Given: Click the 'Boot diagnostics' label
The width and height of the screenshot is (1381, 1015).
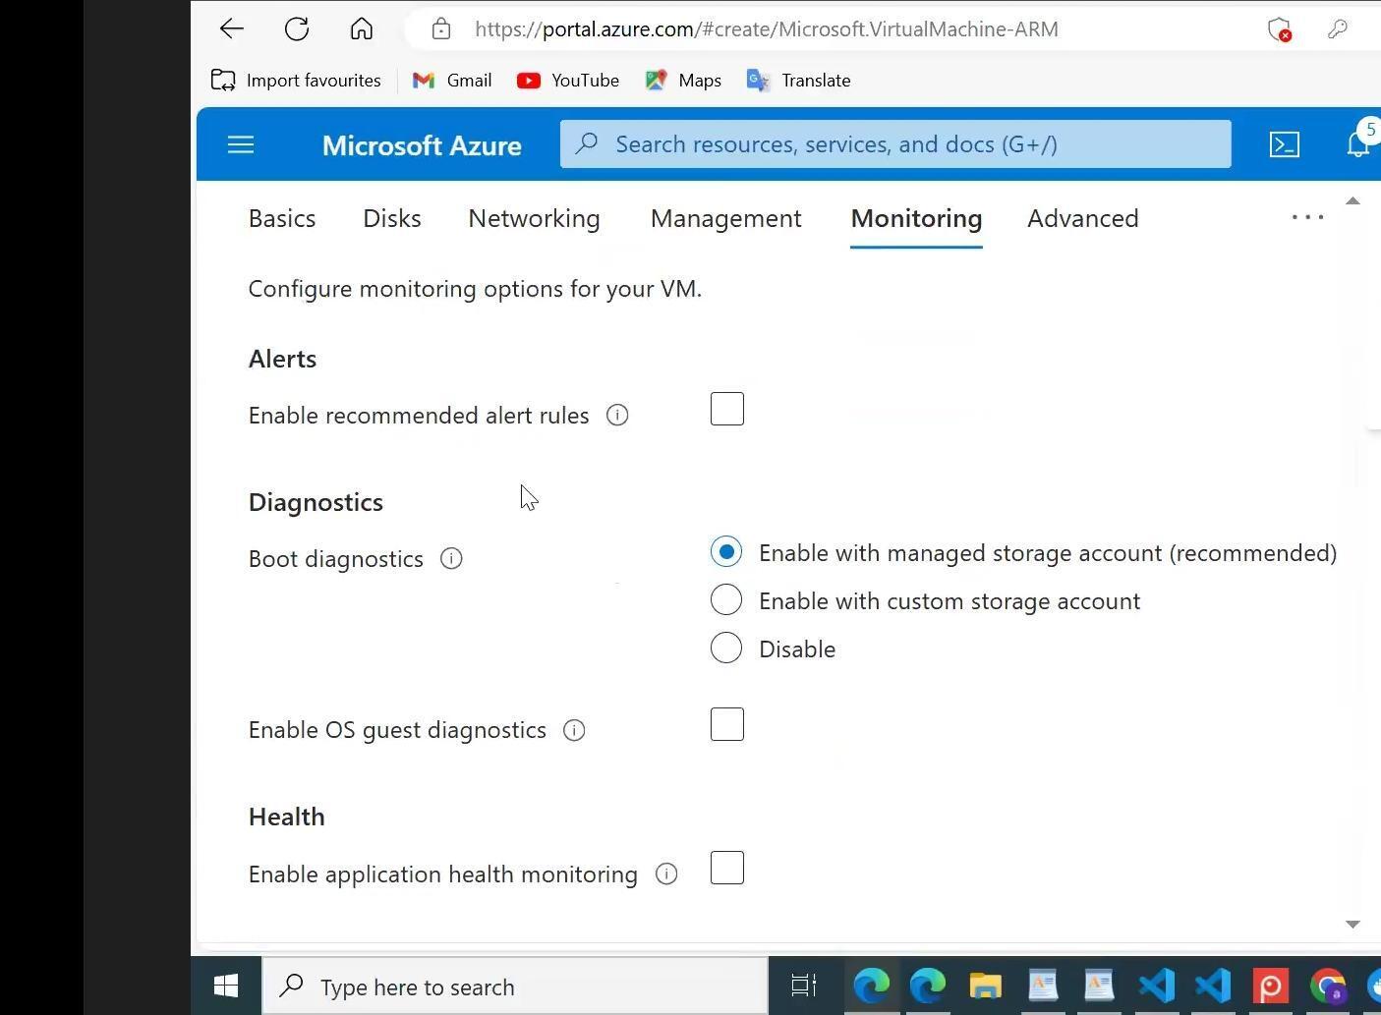Looking at the screenshot, I should pyautogui.click(x=336, y=559).
